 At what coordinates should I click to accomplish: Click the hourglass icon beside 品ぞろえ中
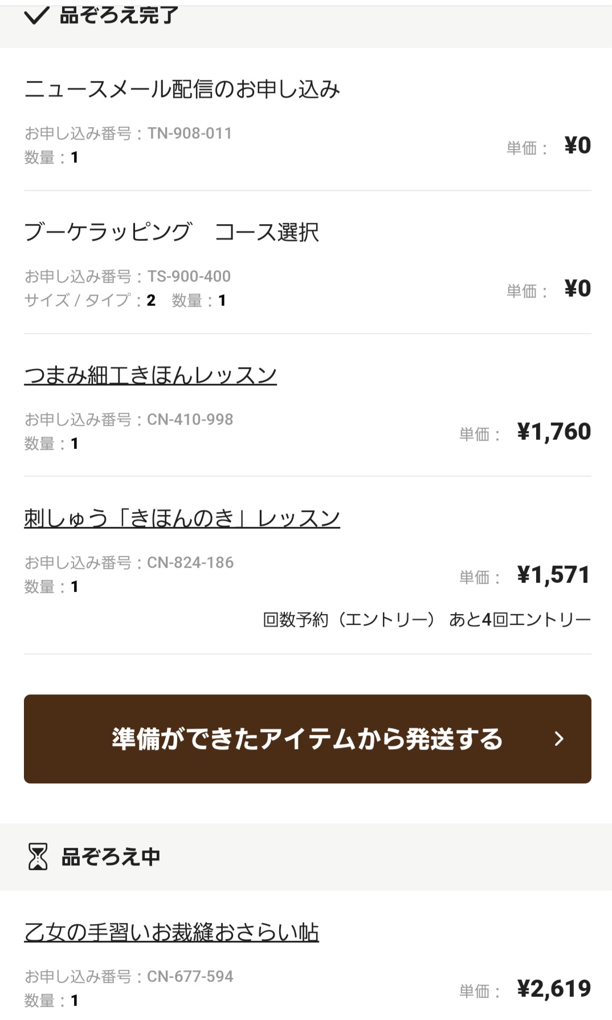pyautogui.click(x=38, y=856)
